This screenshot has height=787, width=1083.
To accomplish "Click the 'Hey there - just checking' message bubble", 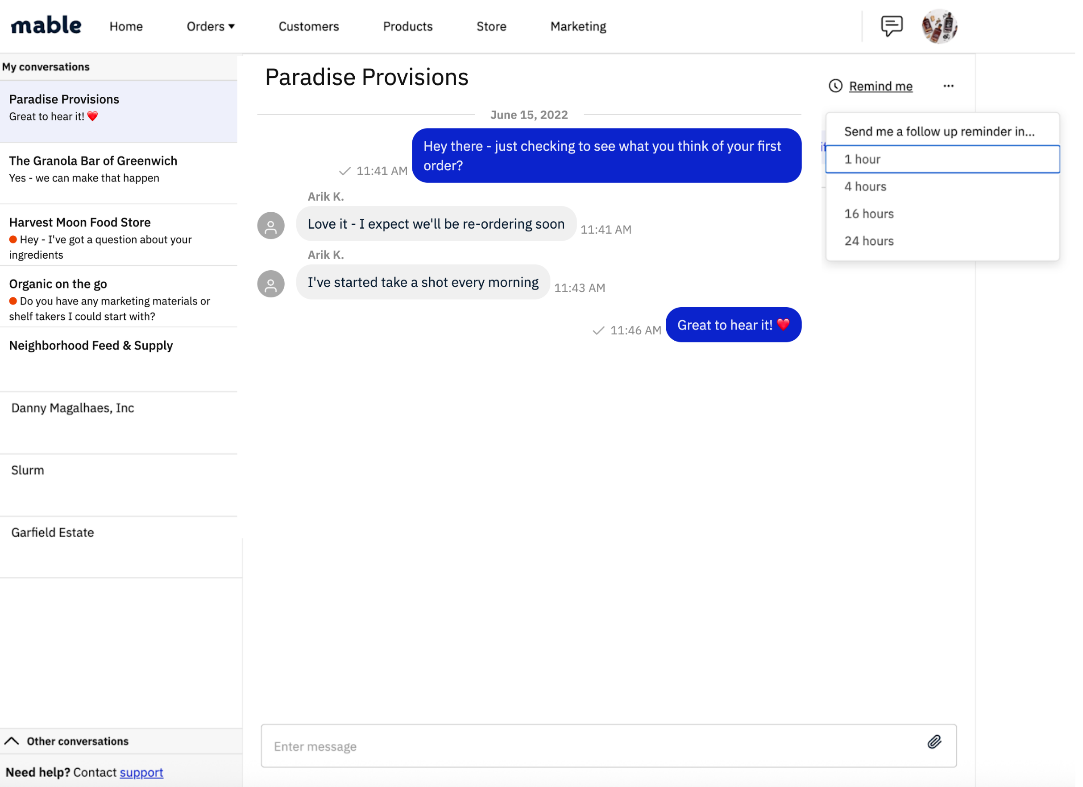I will coord(606,156).
